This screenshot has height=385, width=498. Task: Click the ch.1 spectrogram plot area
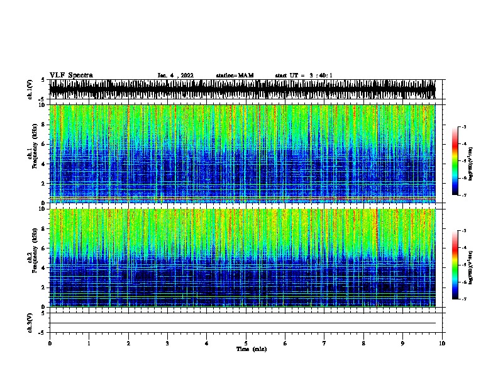242,153
